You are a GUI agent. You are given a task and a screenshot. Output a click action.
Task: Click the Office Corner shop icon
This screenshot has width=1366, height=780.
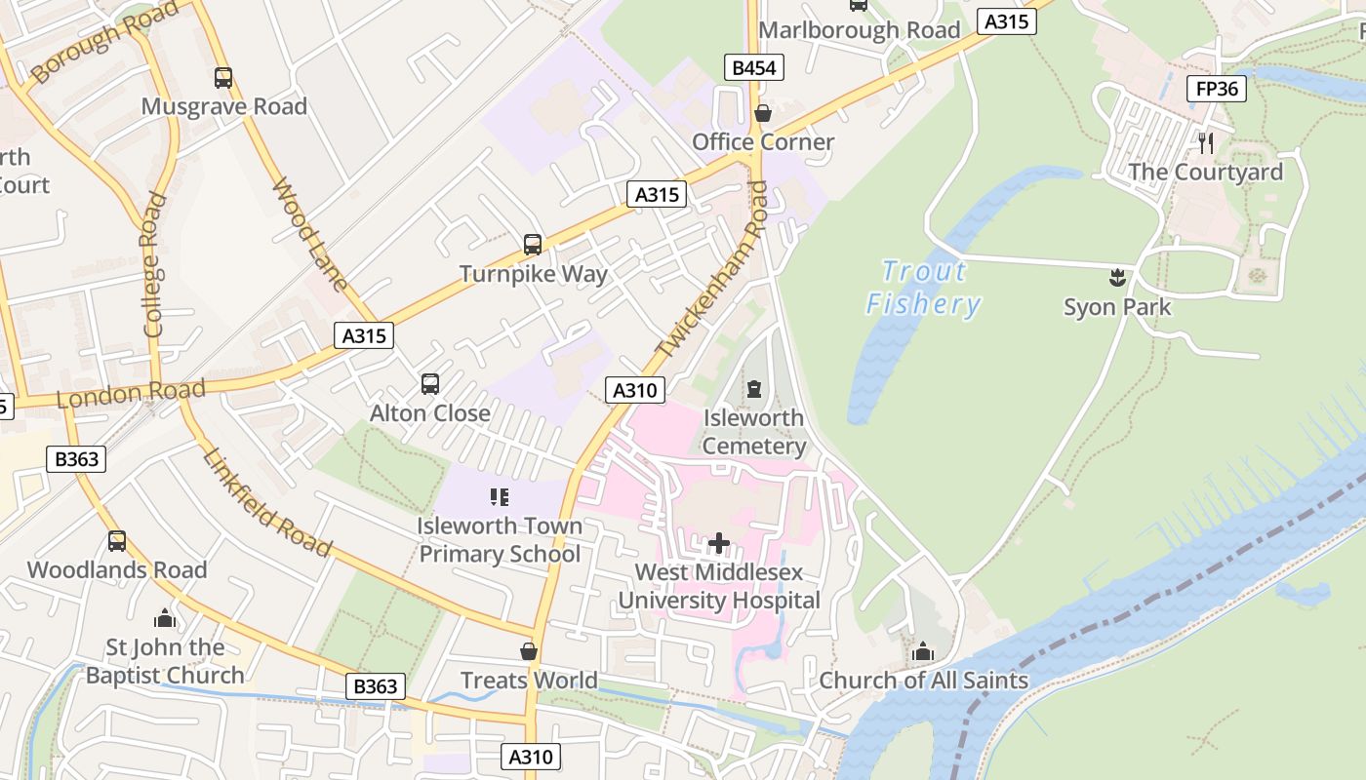click(x=763, y=113)
